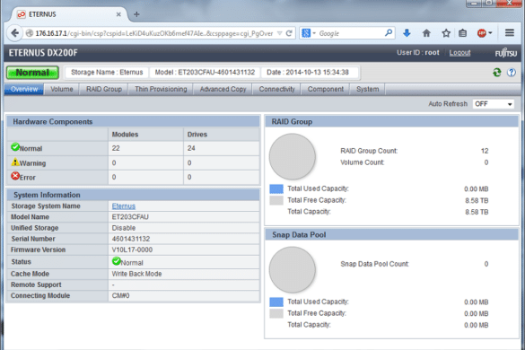
Task: Switch to the Component tab
Action: (326, 89)
